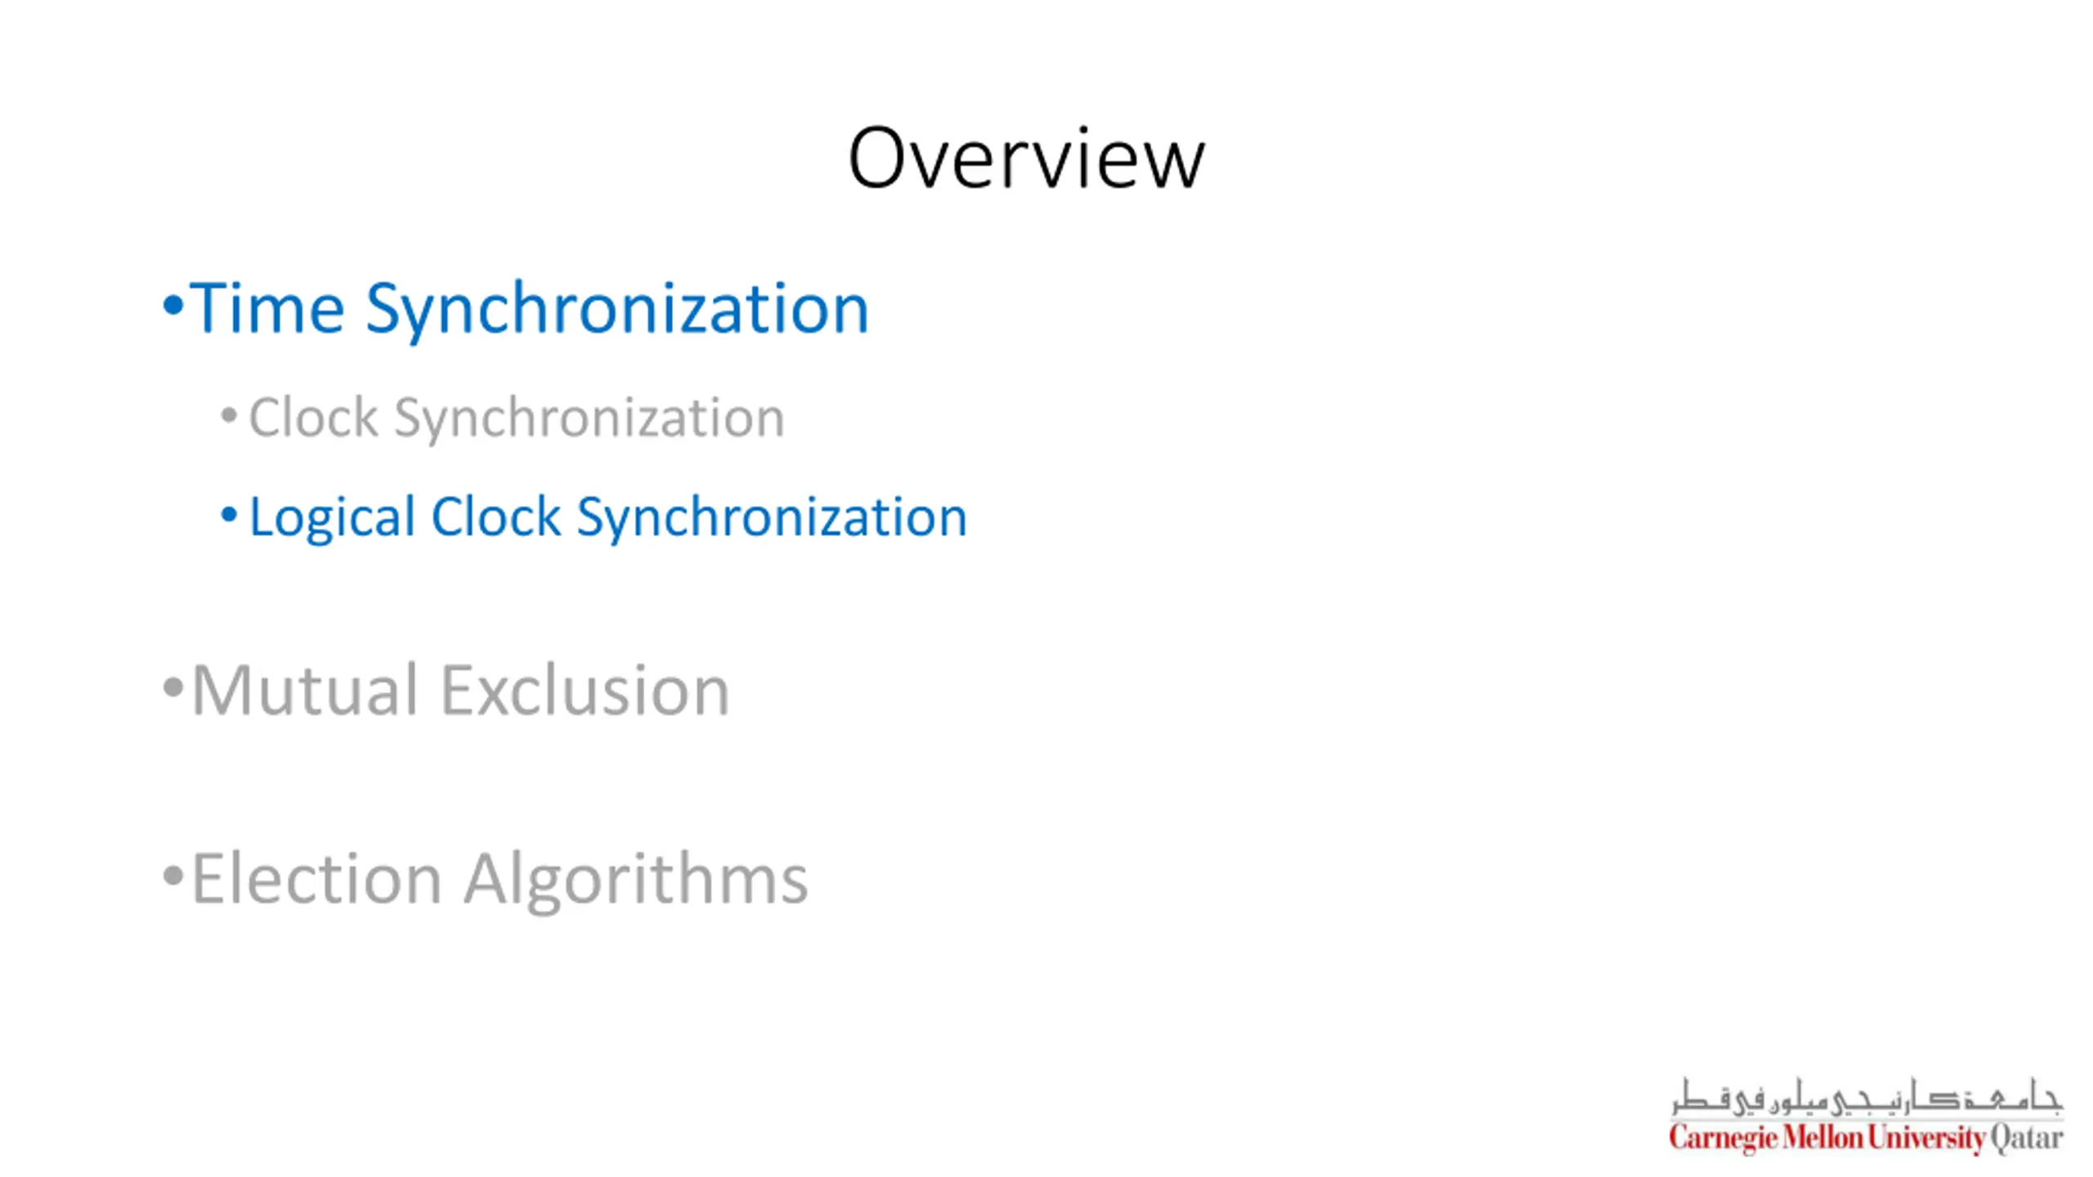Click the word Mellon in the logo
The width and height of the screenshot is (2093, 1177).
point(1822,1137)
